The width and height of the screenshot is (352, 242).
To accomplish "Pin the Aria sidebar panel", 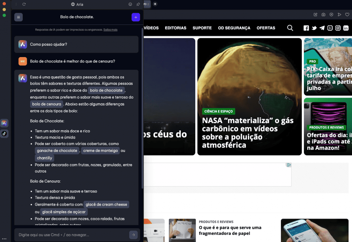I will click(x=138, y=4).
